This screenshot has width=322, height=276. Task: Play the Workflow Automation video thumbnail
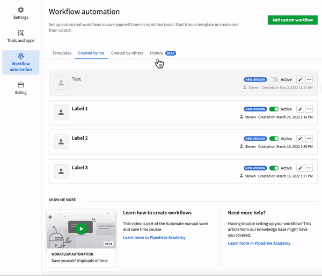(81, 229)
